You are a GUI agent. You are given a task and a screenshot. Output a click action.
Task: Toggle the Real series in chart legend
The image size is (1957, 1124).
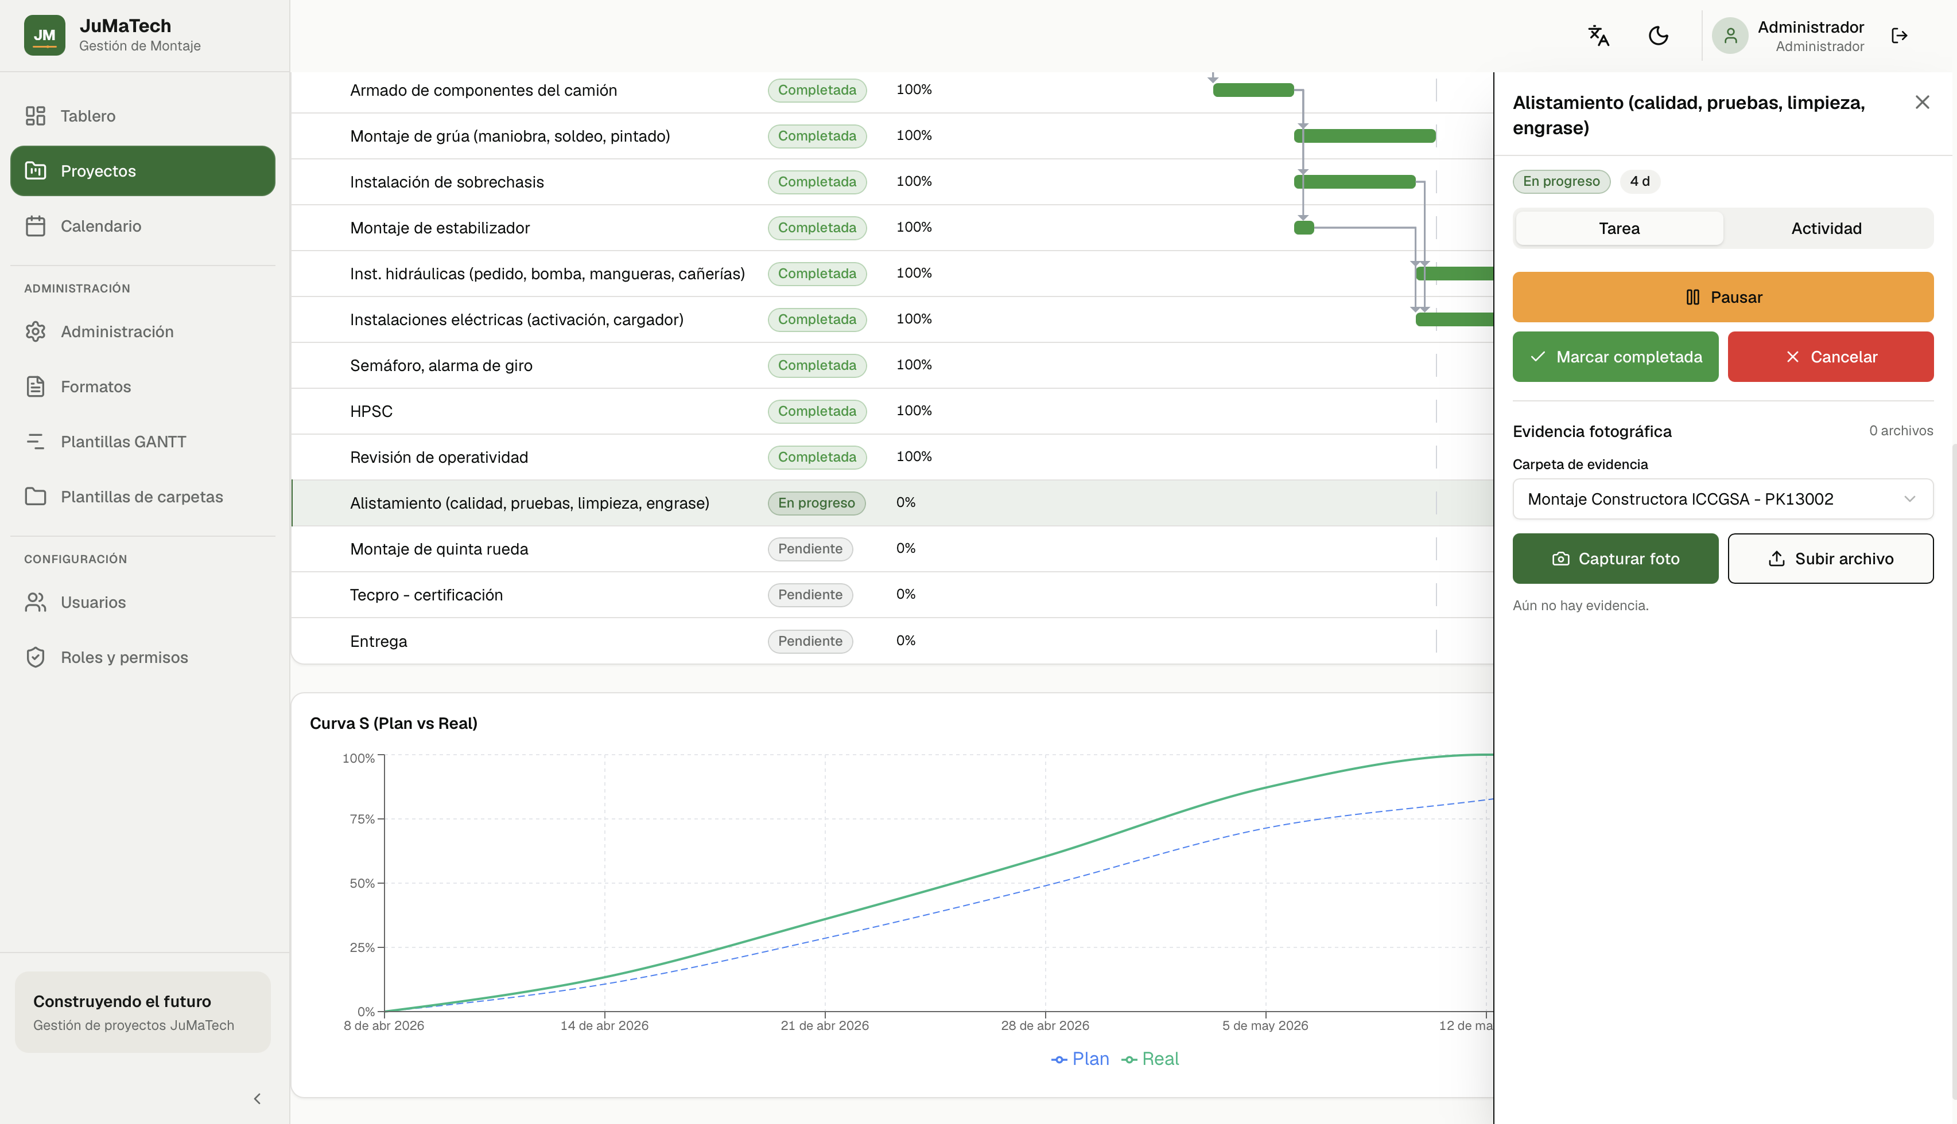[x=1150, y=1059]
